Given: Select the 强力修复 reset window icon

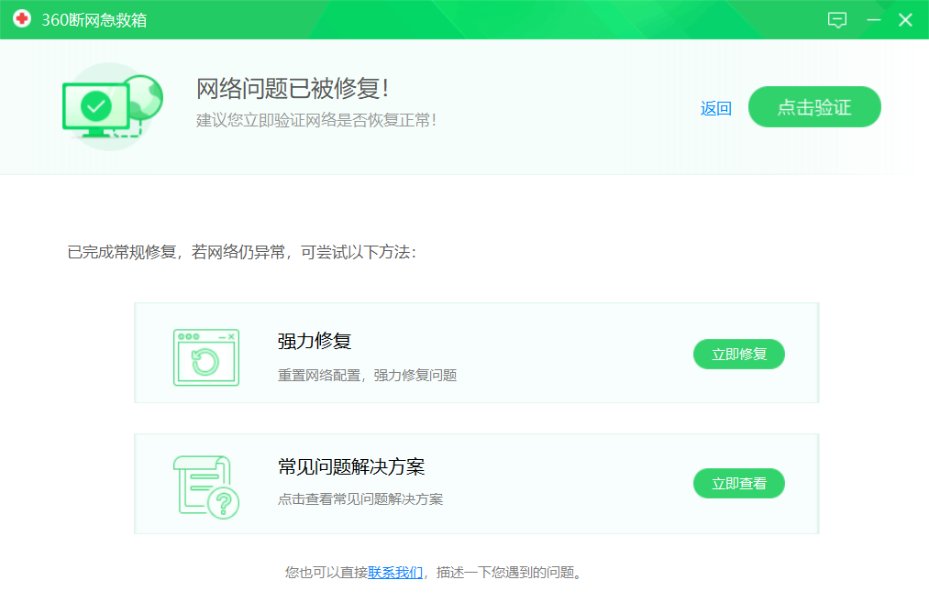Looking at the screenshot, I should pyautogui.click(x=206, y=357).
